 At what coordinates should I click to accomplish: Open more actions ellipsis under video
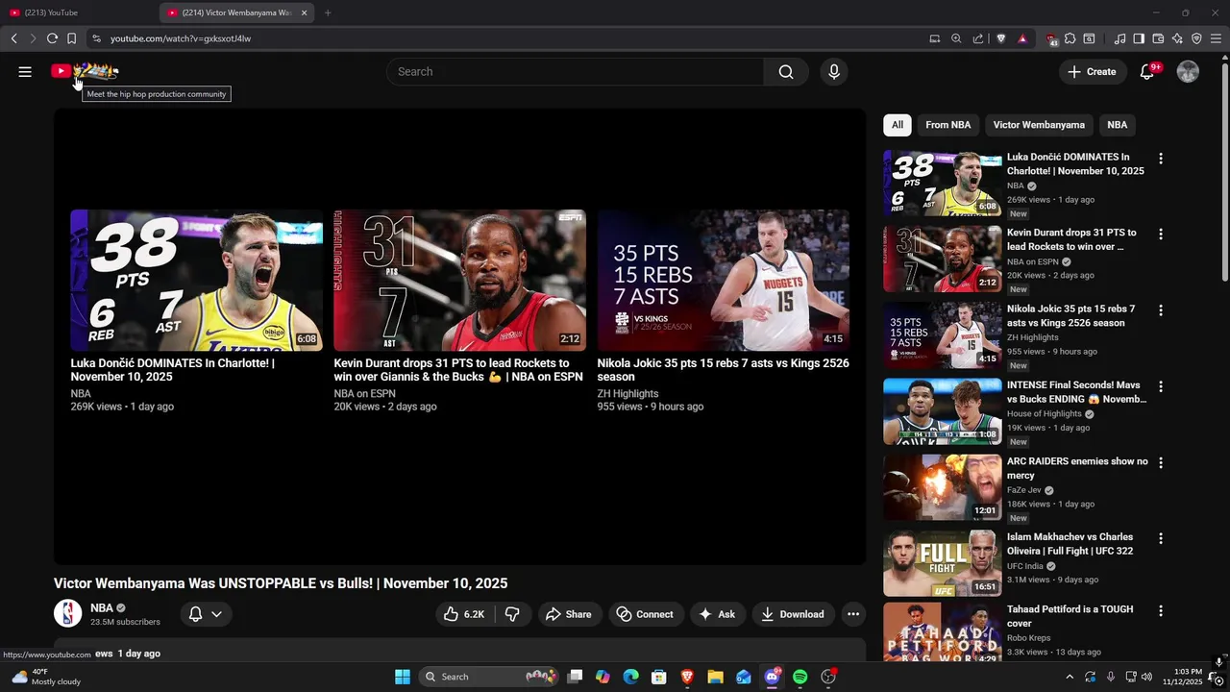point(853,614)
